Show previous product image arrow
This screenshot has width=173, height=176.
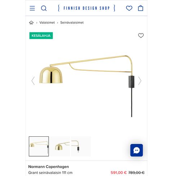33,81
